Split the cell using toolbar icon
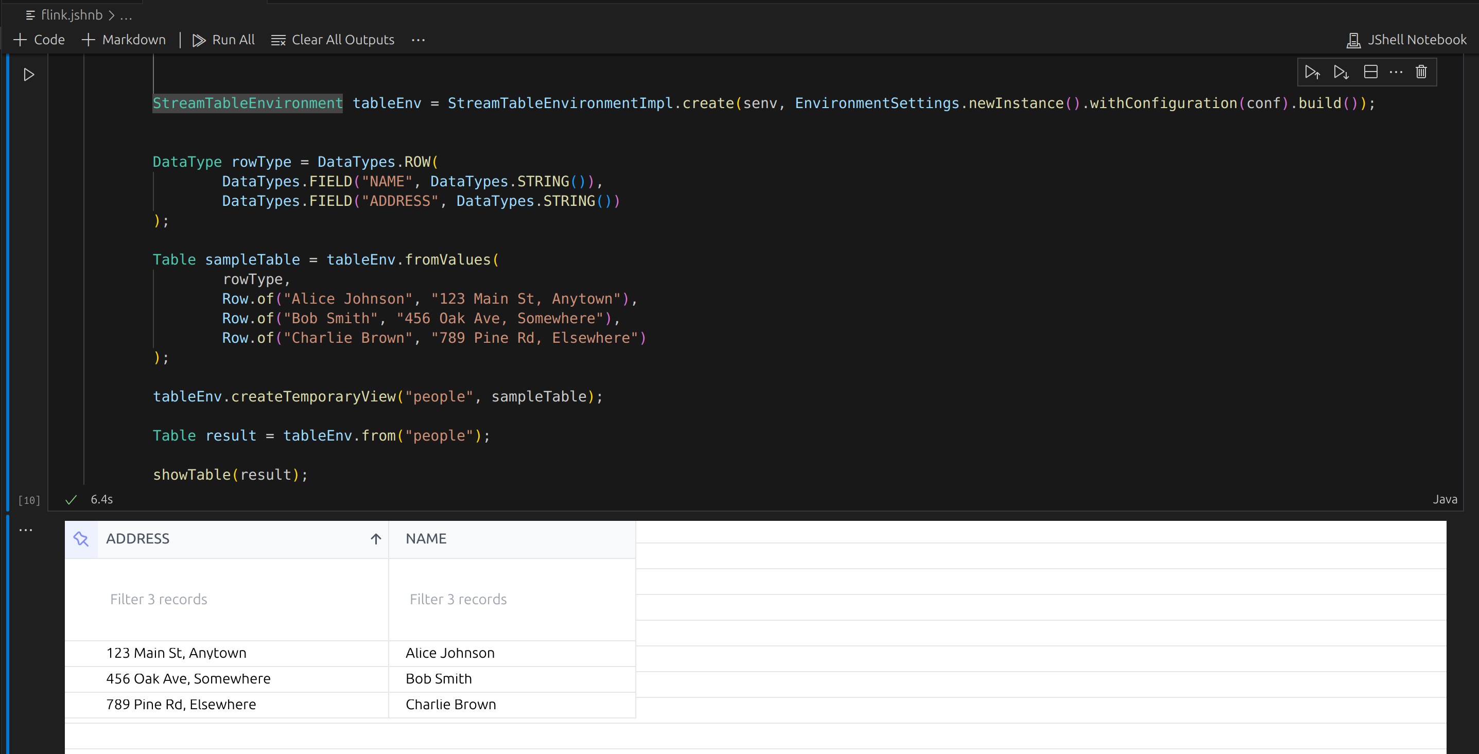The image size is (1479, 754). click(x=1370, y=72)
